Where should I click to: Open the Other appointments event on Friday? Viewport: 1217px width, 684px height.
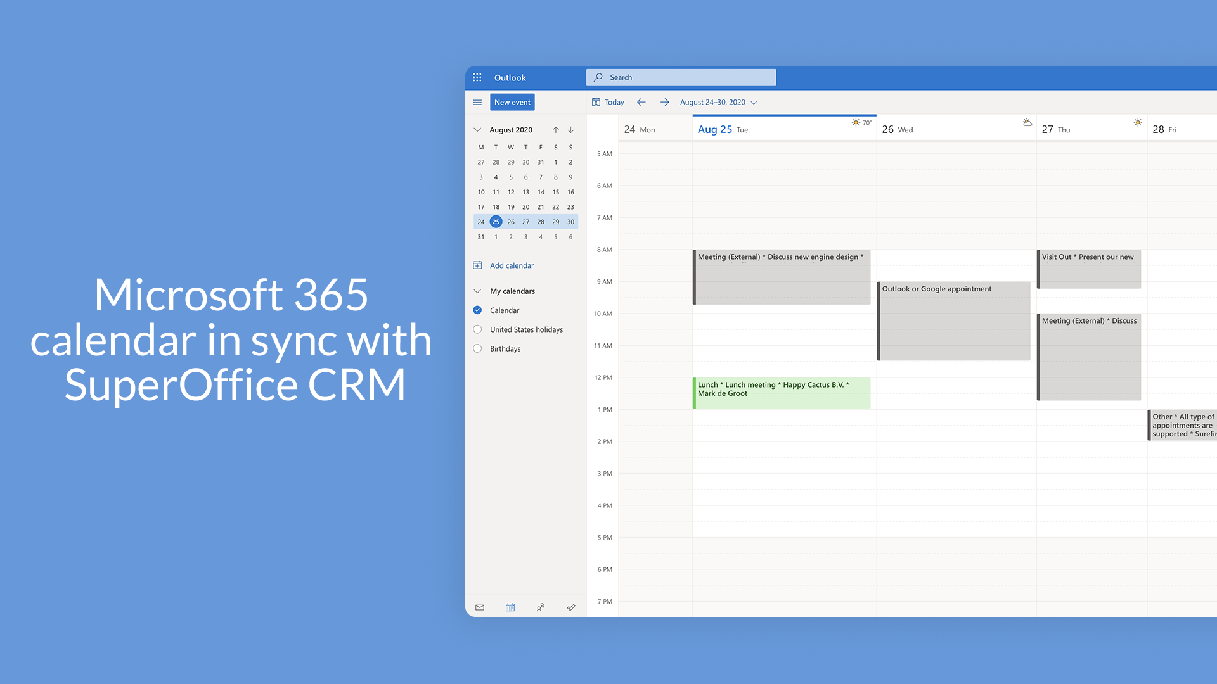click(1182, 425)
